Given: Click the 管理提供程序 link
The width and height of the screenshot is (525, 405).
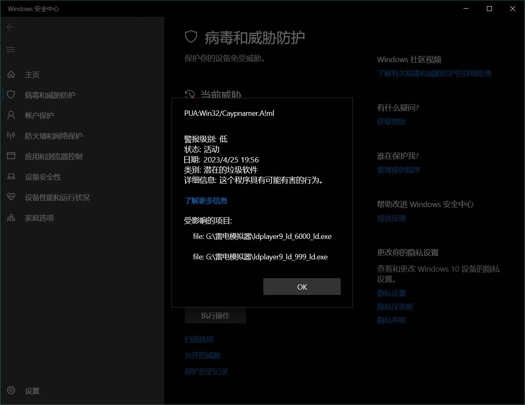Looking at the screenshot, I should tap(398, 170).
